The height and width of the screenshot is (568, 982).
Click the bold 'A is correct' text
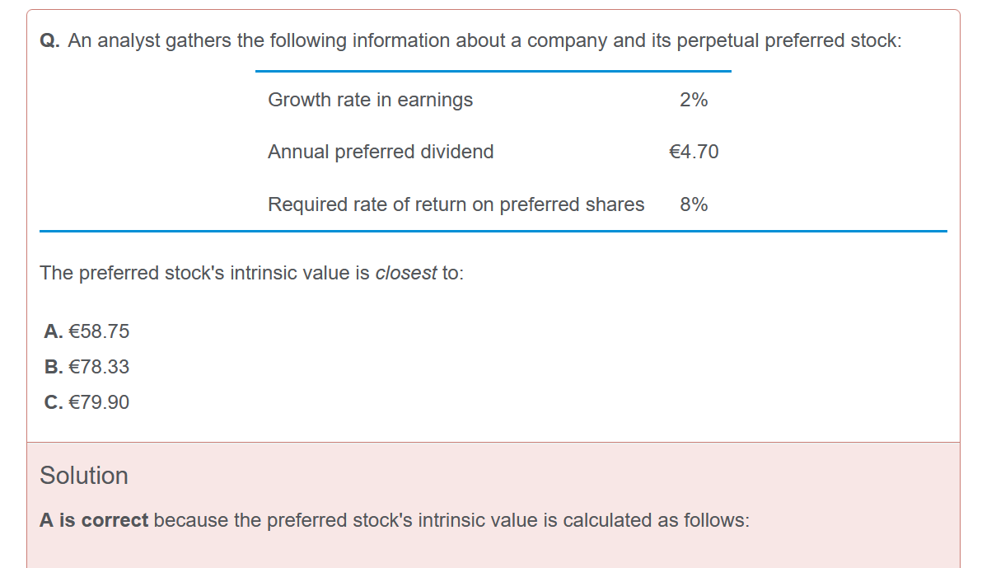94,520
